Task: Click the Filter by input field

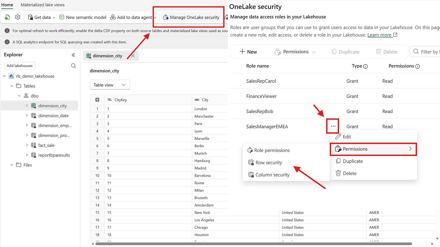Action: tap(425, 52)
